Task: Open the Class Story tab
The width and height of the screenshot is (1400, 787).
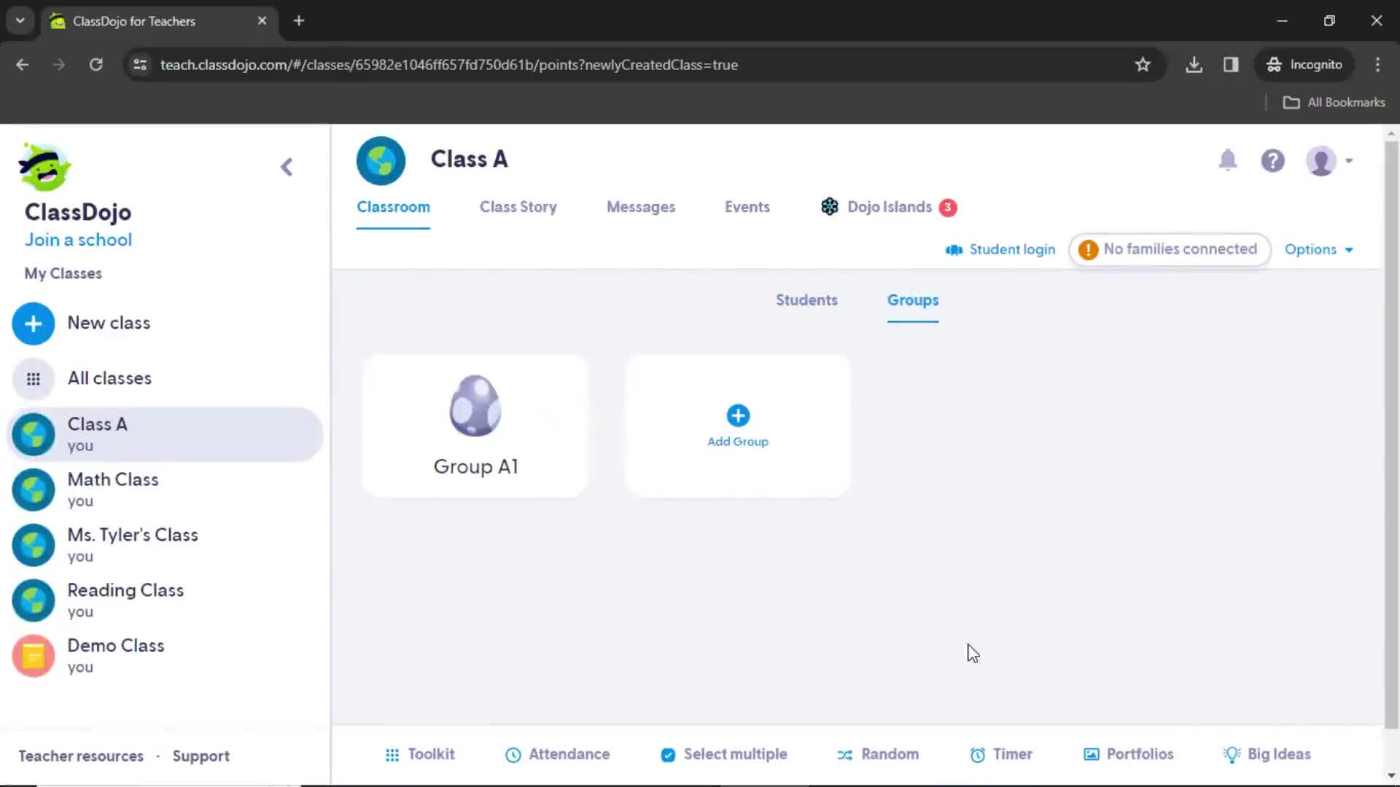Action: coord(517,207)
